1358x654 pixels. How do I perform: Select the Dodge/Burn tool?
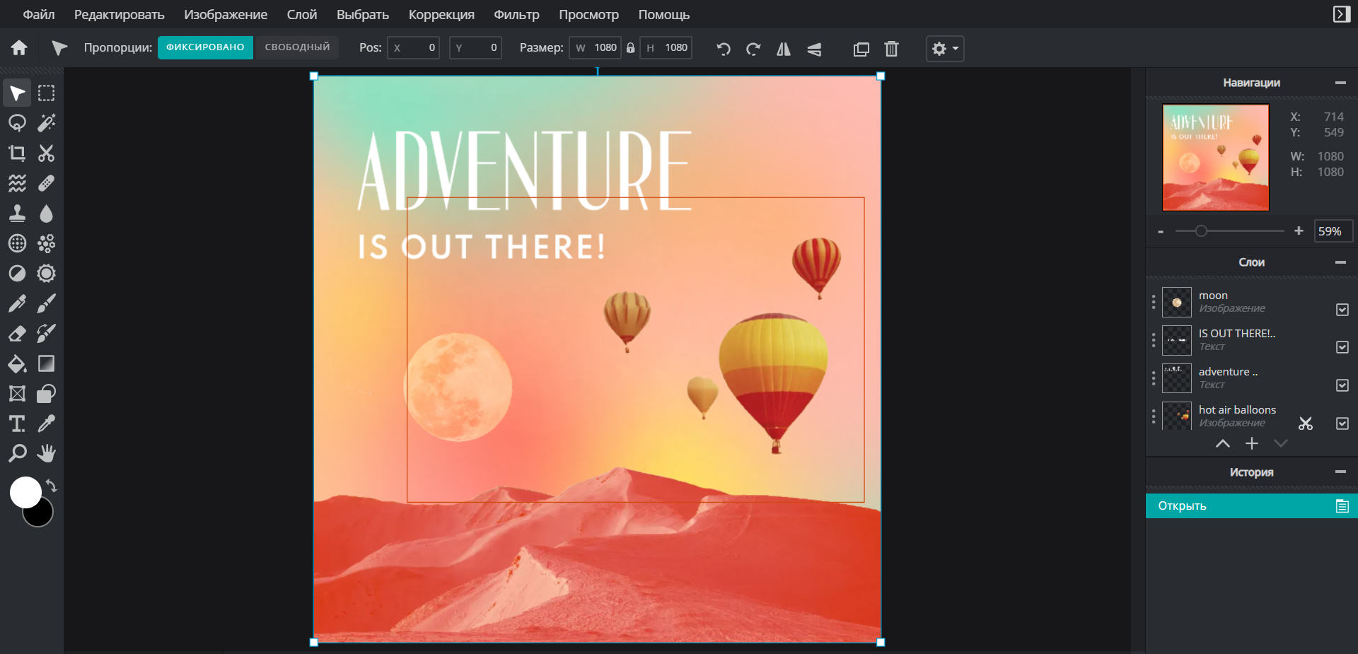pos(17,274)
